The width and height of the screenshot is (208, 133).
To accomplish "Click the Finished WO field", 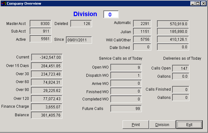I will tap(126, 91).
